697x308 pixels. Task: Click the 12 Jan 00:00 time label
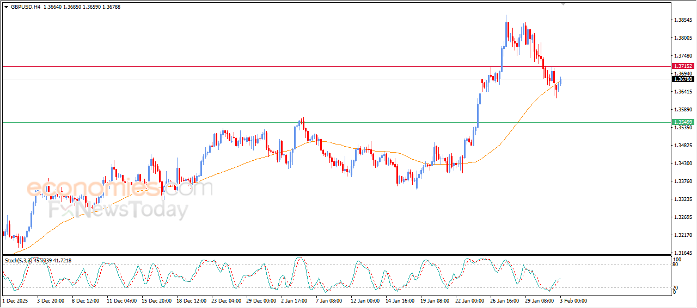coord(365,300)
